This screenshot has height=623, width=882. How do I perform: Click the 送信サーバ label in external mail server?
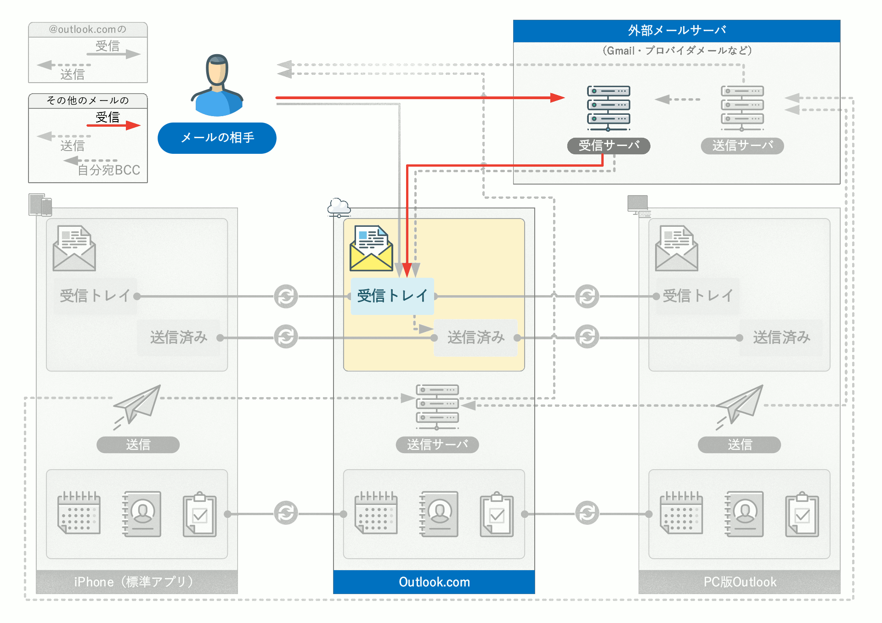742,146
